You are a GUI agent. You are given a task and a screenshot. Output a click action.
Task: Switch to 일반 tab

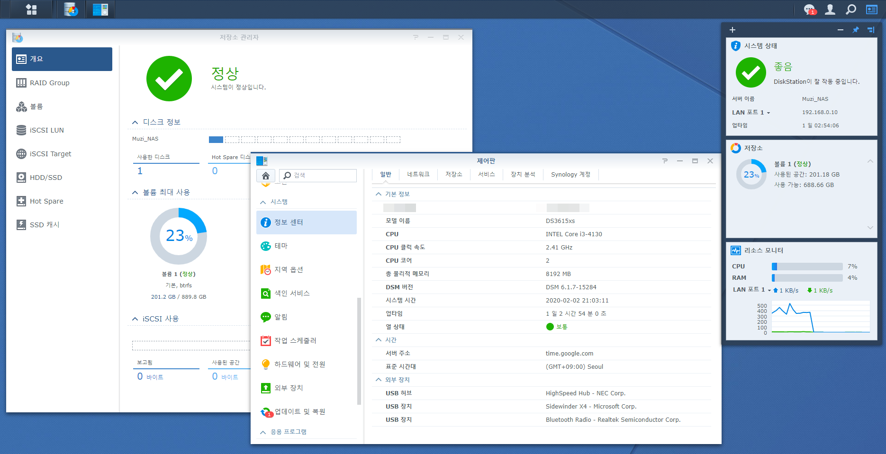click(386, 175)
